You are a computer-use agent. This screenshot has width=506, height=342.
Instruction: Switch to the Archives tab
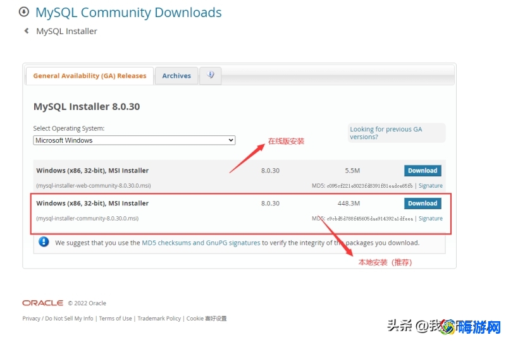click(x=176, y=76)
